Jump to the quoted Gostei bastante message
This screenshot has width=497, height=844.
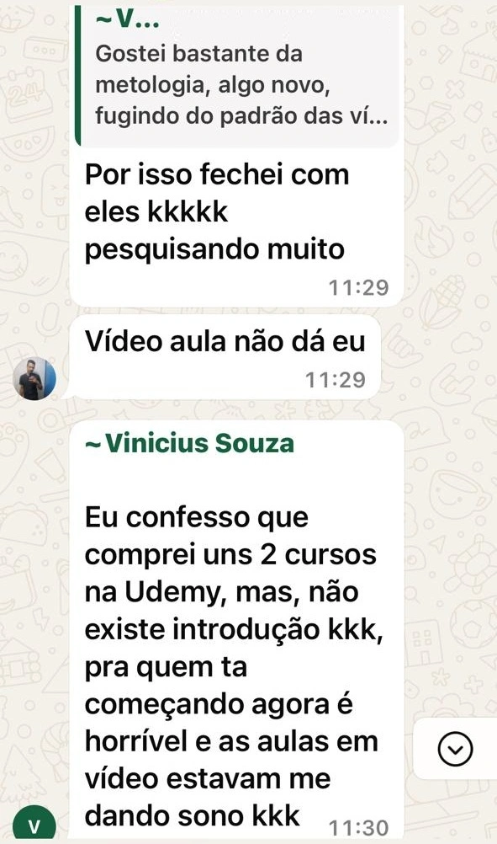[x=239, y=75]
